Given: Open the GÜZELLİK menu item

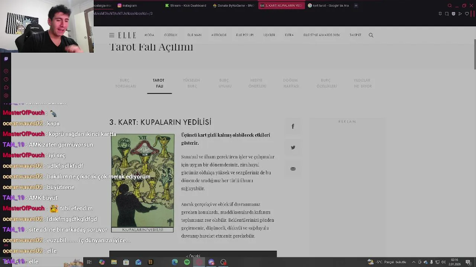Looking at the screenshot, I should click(x=171, y=35).
